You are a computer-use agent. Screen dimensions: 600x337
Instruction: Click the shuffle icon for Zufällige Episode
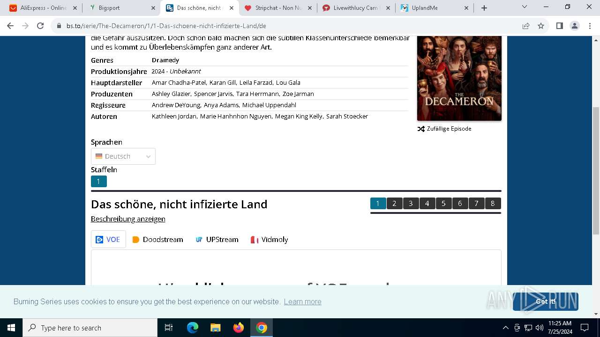pos(421,129)
